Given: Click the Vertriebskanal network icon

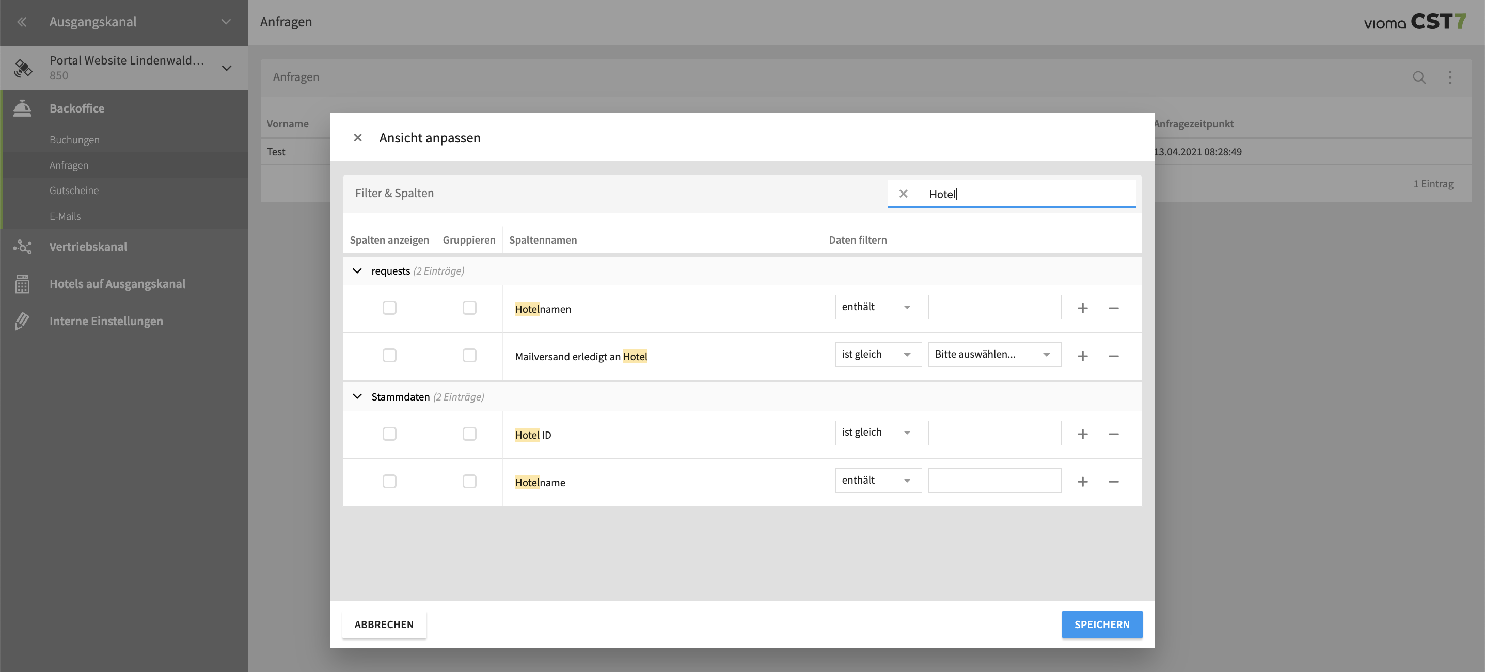Looking at the screenshot, I should tap(23, 247).
